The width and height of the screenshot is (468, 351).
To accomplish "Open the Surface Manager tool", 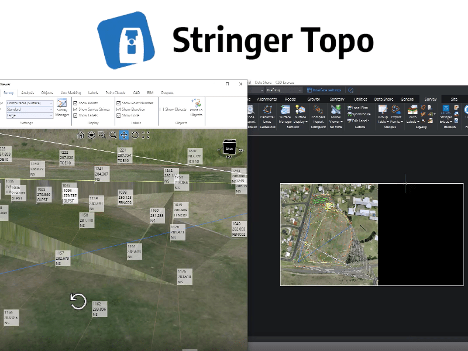I will 285,114.
